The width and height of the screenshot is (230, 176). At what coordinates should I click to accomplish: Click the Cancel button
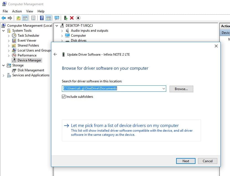(208, 161)
